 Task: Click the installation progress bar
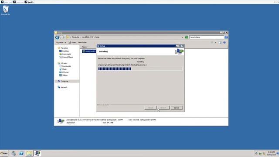pos(140,69)
